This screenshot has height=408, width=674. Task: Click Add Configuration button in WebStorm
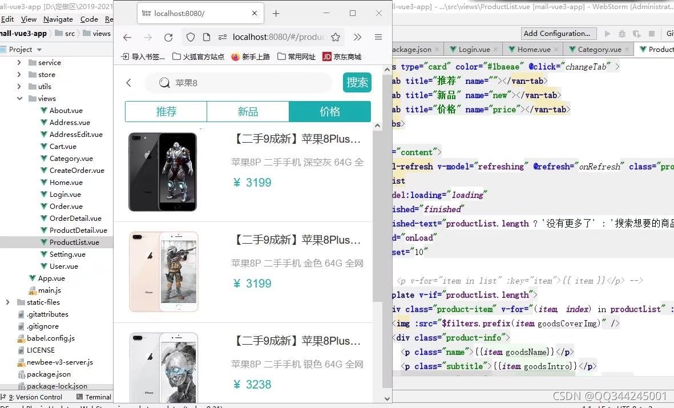point(558,34)
